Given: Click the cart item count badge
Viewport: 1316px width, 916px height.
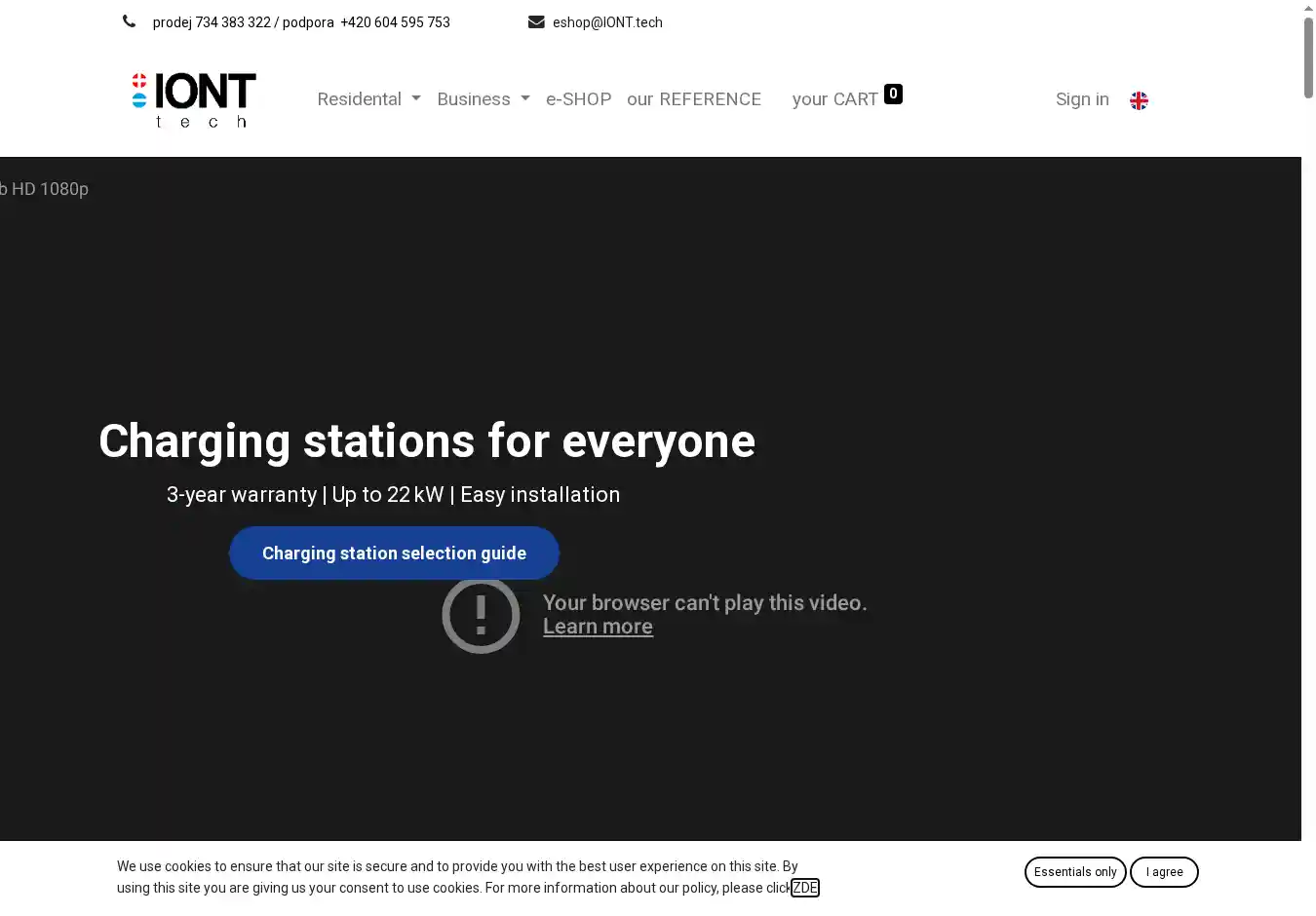Looking at the screenshot, I should (893, 94).
